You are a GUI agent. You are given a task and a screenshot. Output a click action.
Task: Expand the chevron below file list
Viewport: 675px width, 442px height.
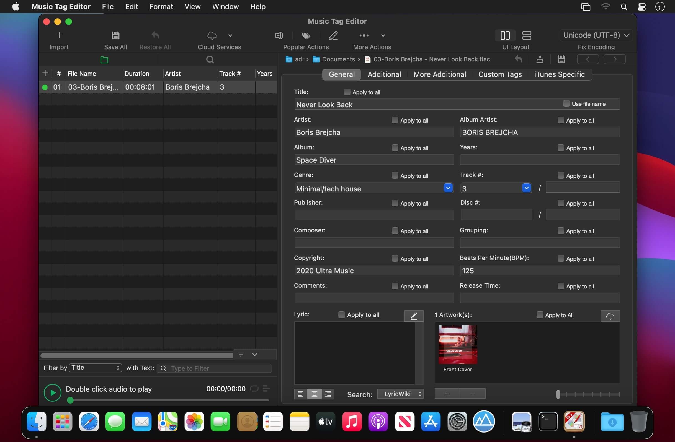click(255, 354)
